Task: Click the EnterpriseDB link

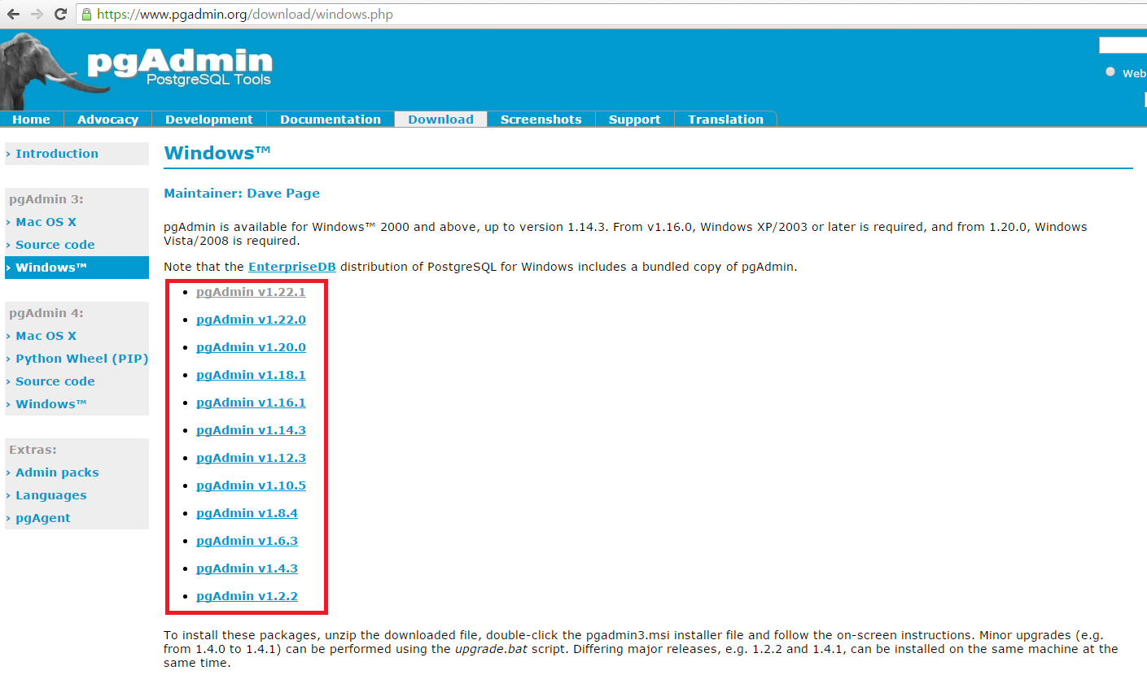Action: pos(291,266)
